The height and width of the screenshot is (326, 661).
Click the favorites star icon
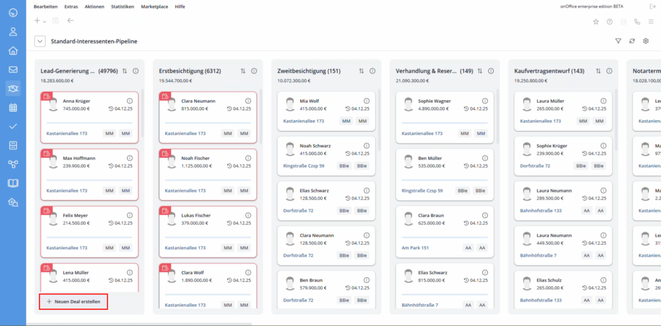(596, 22)
